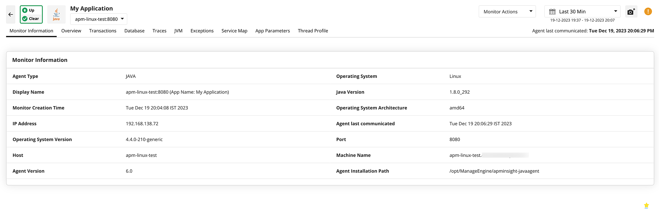Open the Transactions tab
The height and width of the screenshot is (209, 659).
(x=102, y=31)
